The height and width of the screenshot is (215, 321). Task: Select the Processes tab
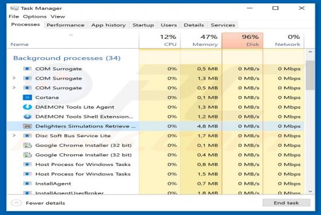(25, 25)
